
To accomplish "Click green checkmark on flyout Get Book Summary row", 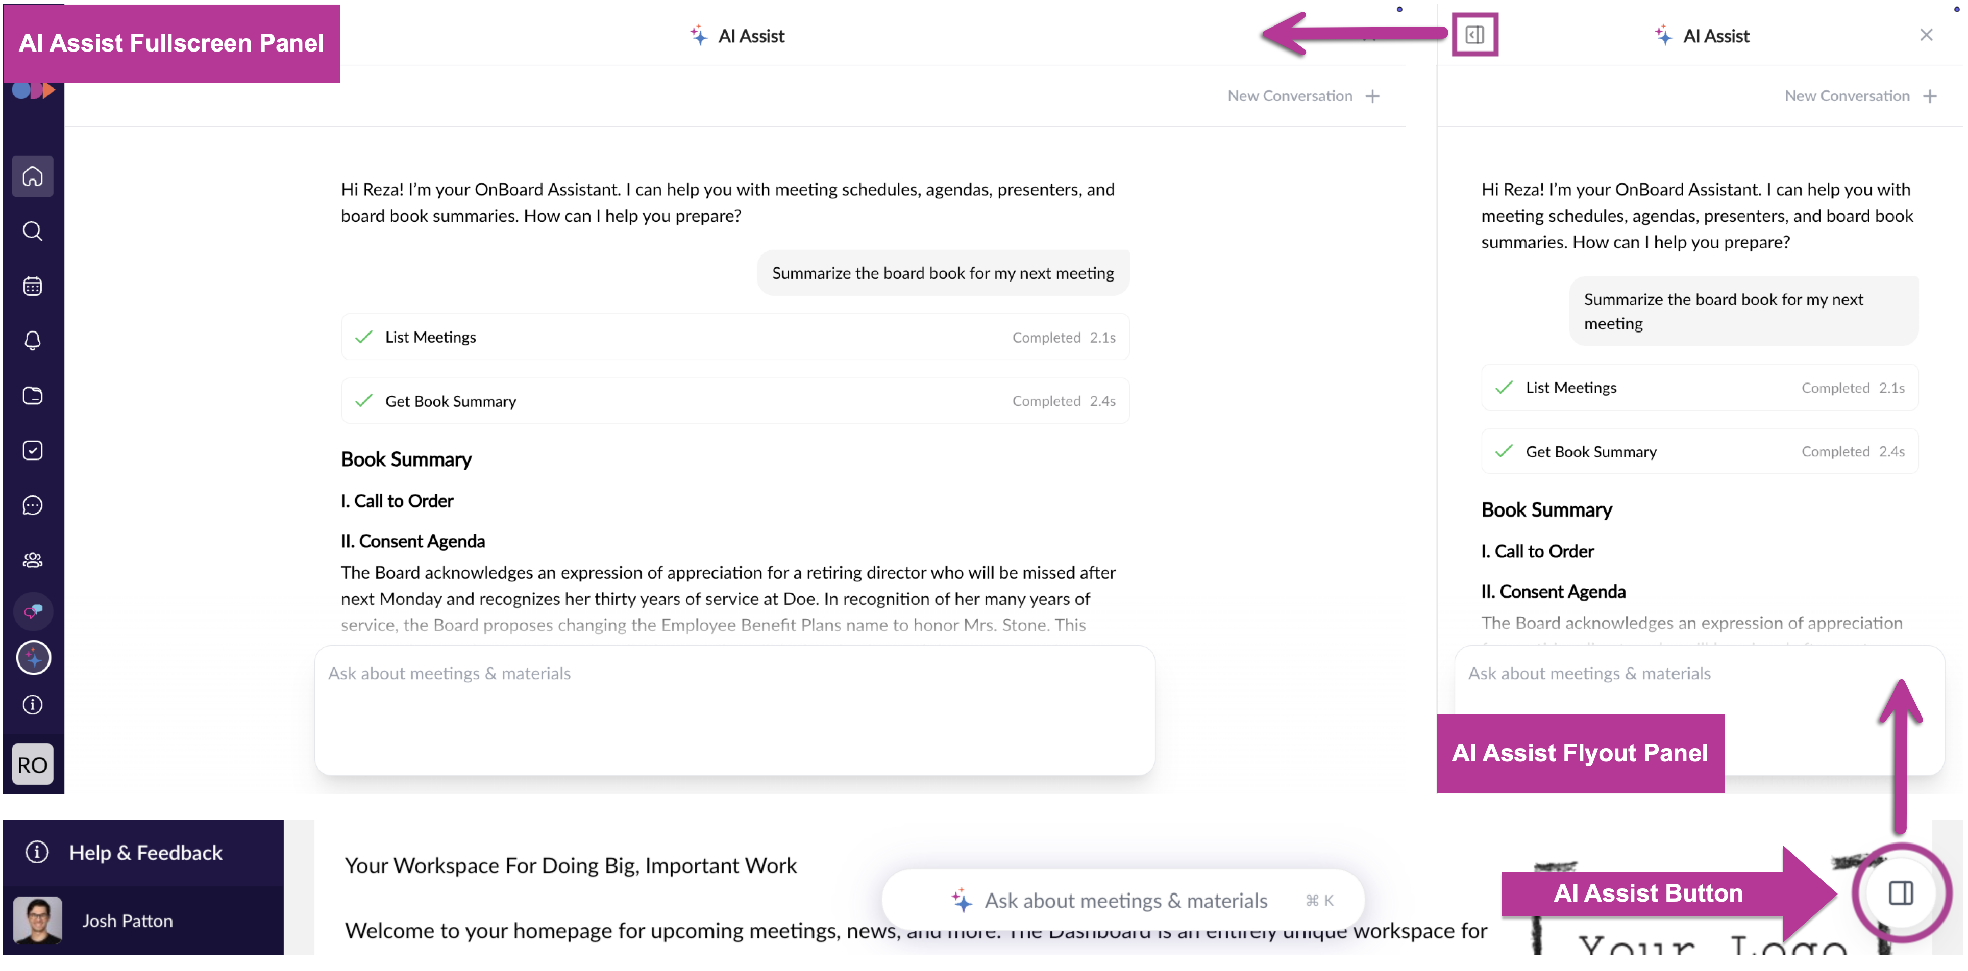I will (x=1504, y=451).
